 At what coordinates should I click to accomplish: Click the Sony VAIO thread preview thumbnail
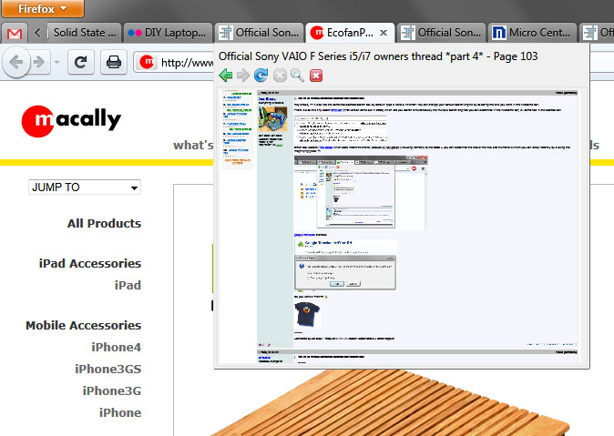coord(399,227)
